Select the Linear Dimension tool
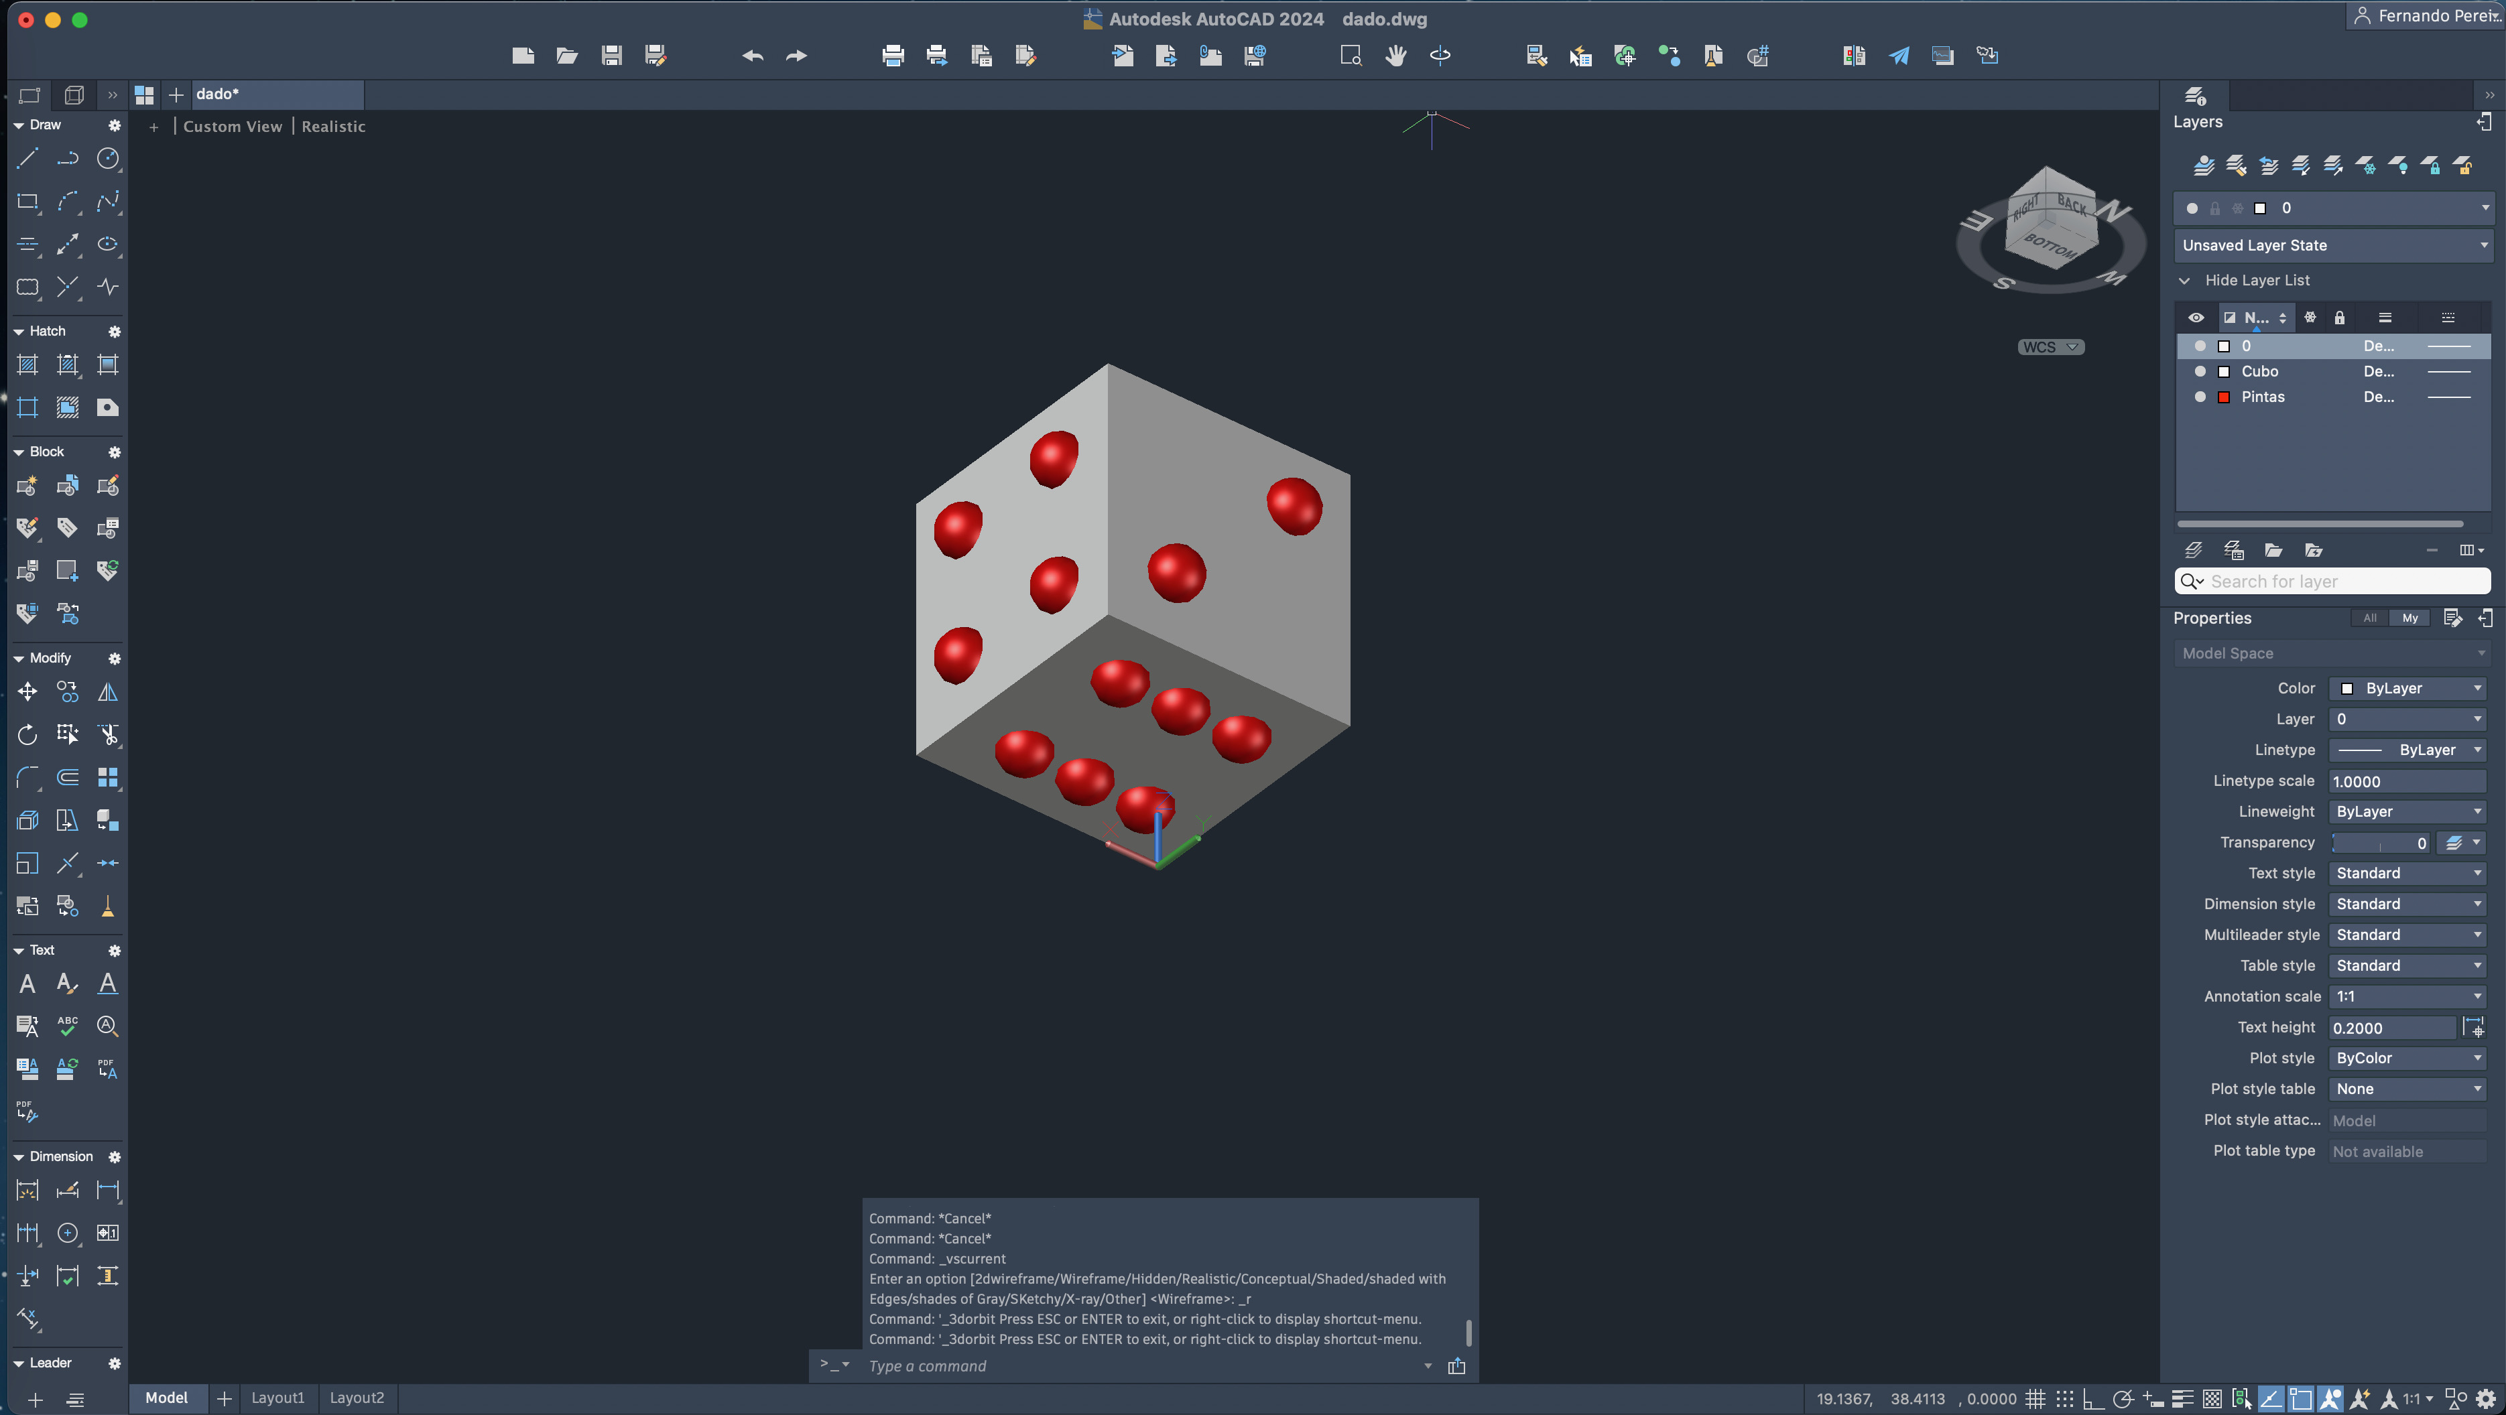The height and width of the screenshot is (1415, 2506). click(x=108, y=1191)
